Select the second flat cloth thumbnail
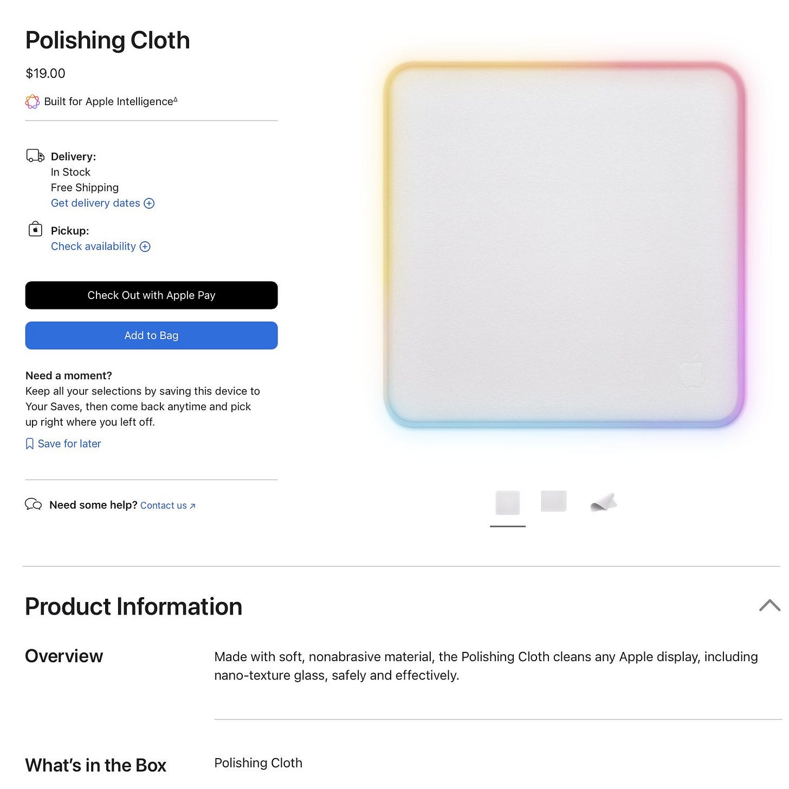The image size is (789, 789). [x=554, y=501]
